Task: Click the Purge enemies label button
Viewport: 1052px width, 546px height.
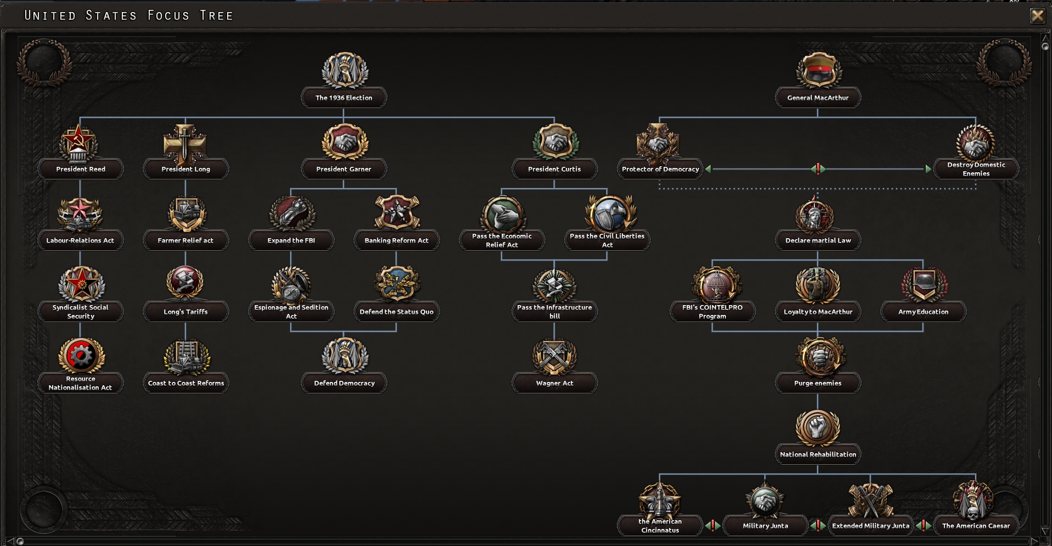Action: click(x=818, y=383)
